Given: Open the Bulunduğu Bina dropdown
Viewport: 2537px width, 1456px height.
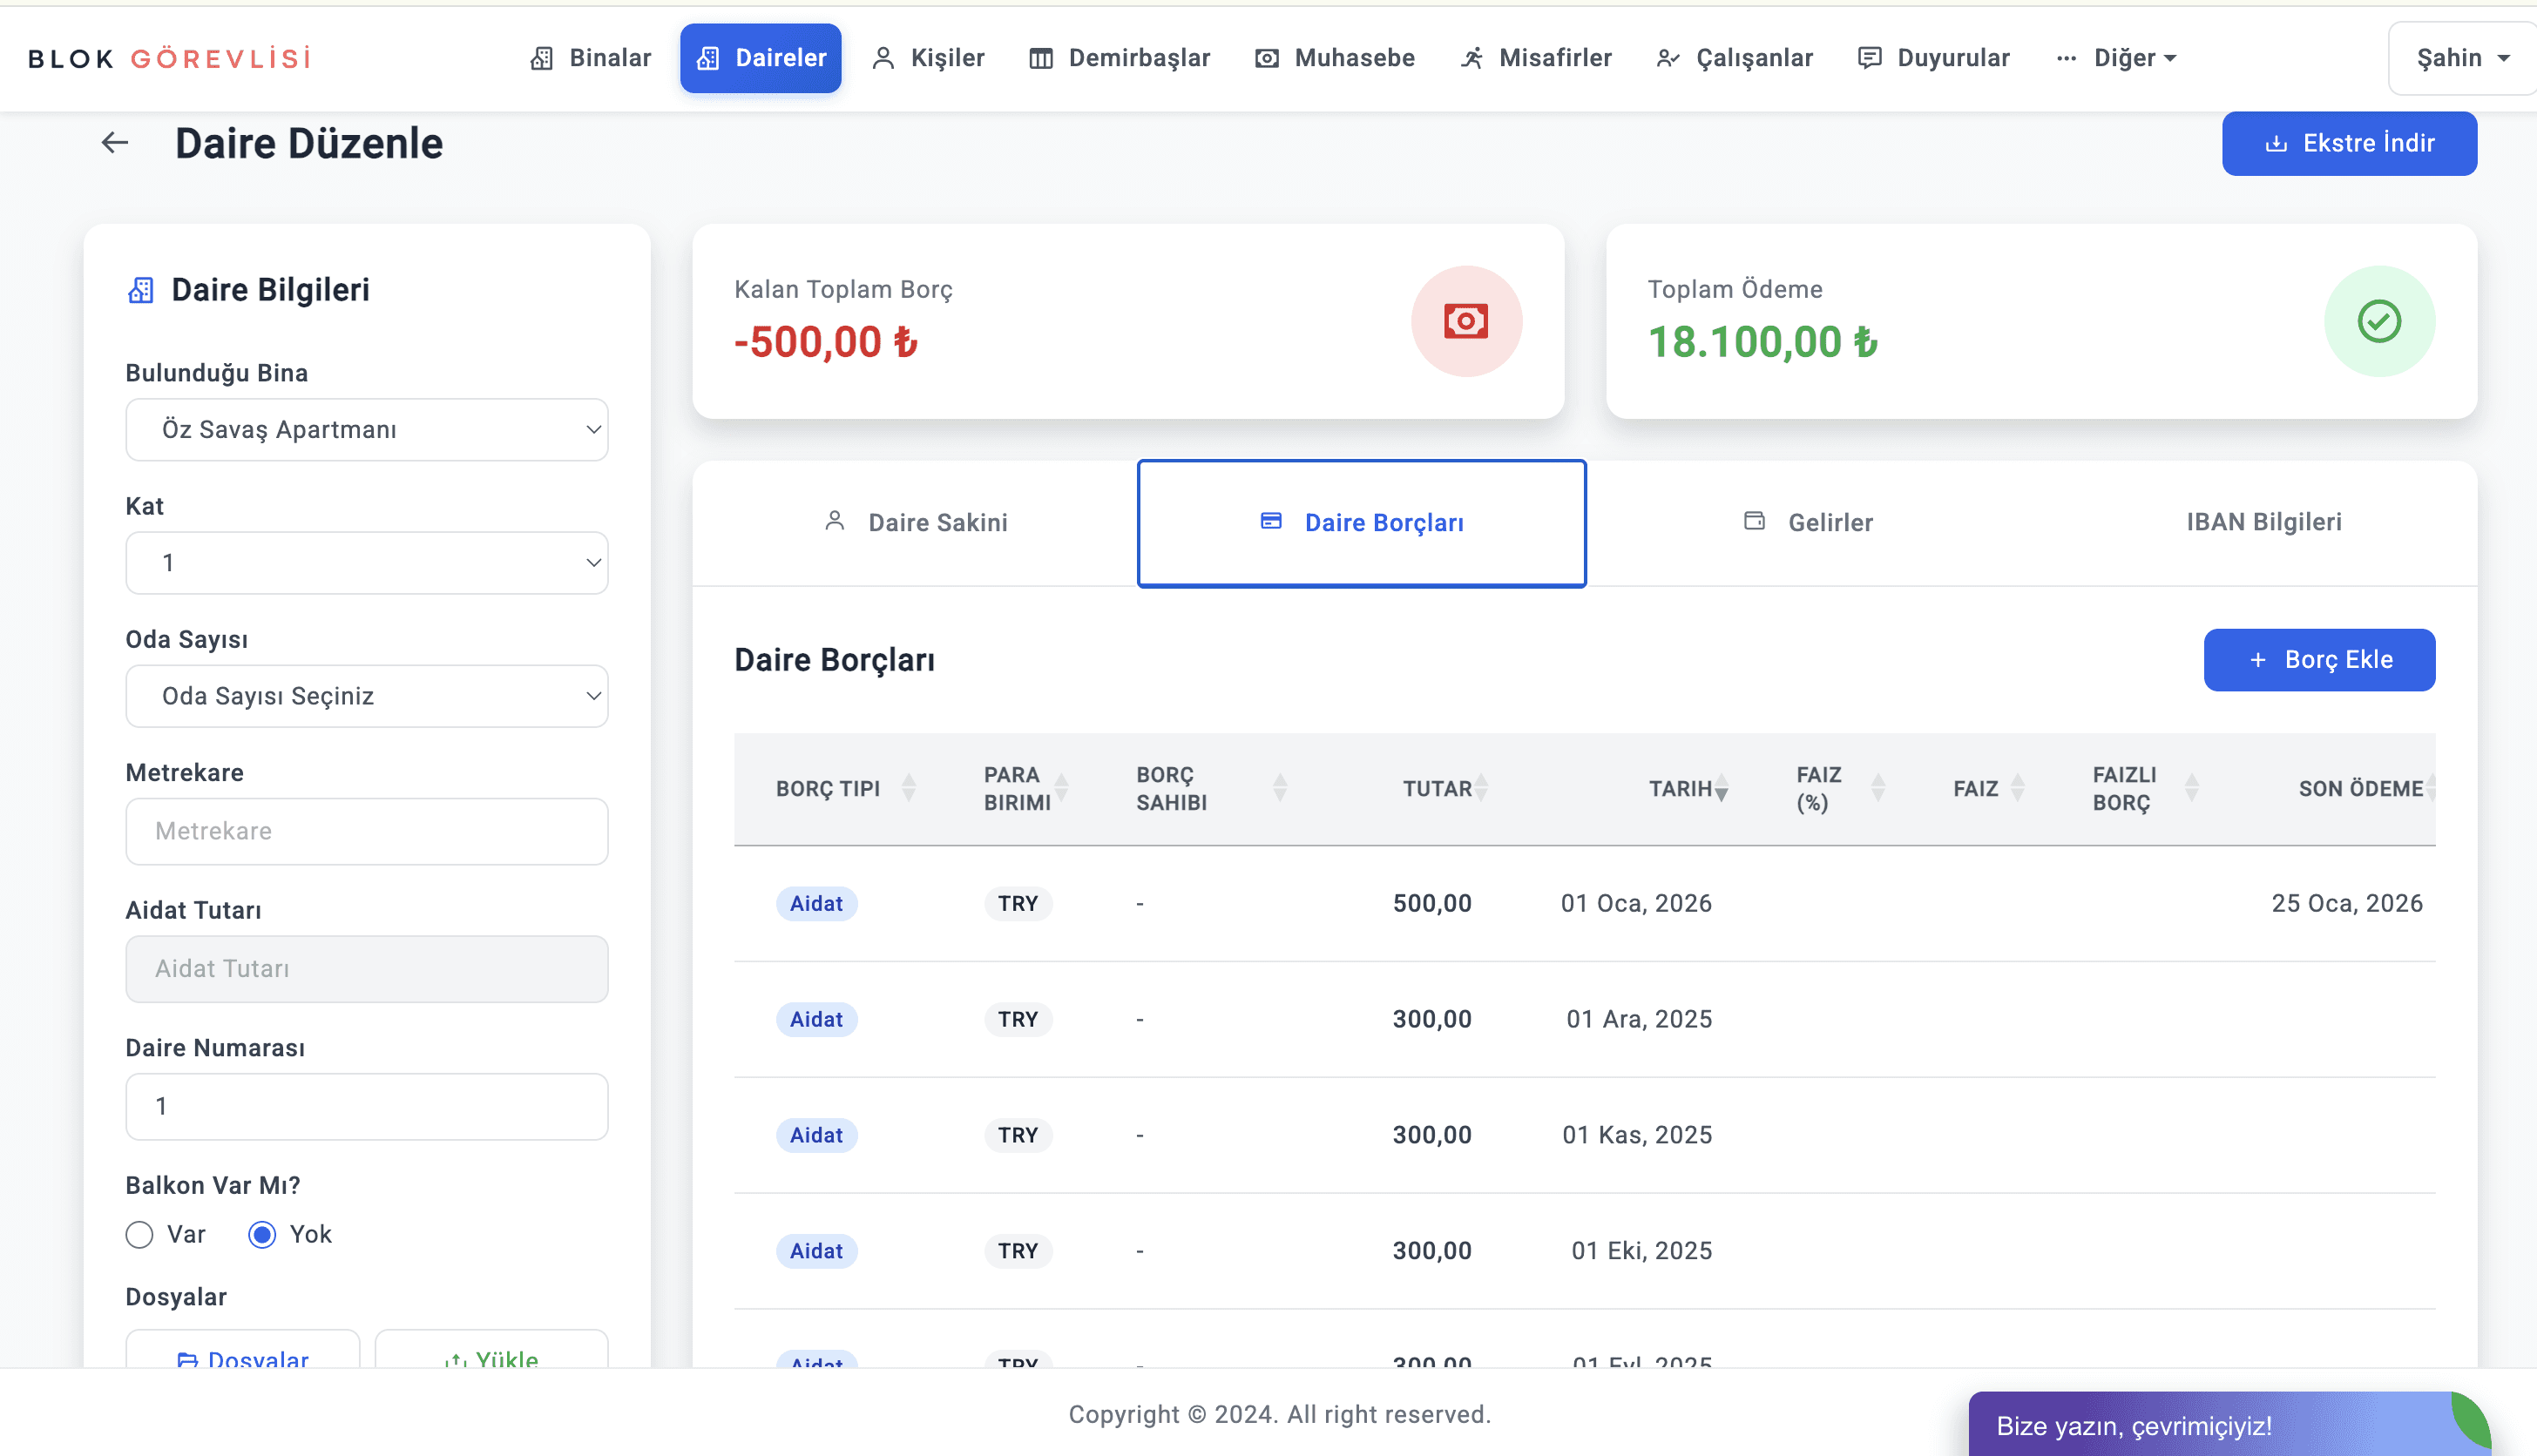Looking at the screenshot, I should coord(366,430).
